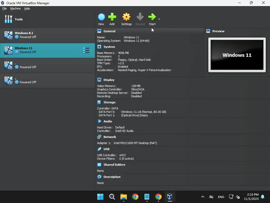The height and width of the screenshot is (203, 270).
Task: Open the Windows 11 machine tools menu icon
Action: pos(86,50)
